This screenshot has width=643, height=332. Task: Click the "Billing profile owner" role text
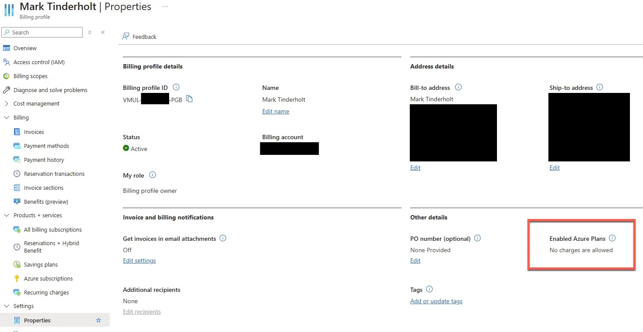coord(150,191)
